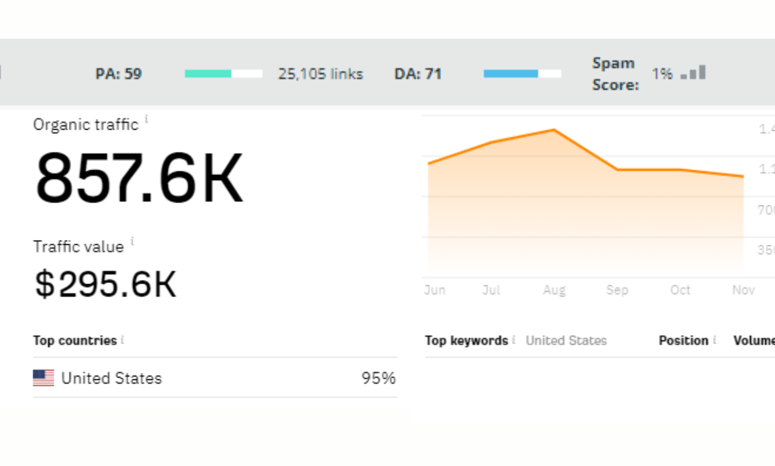Open the 25,105 links count
This screenshot has width=775, height=466.
coord(320,74)
